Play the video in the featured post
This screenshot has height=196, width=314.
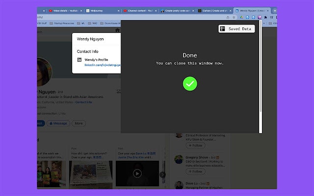(x=137, y=173)
